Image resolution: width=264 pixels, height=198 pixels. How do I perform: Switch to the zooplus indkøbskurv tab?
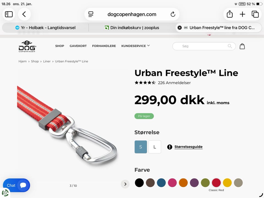(132, 28)
